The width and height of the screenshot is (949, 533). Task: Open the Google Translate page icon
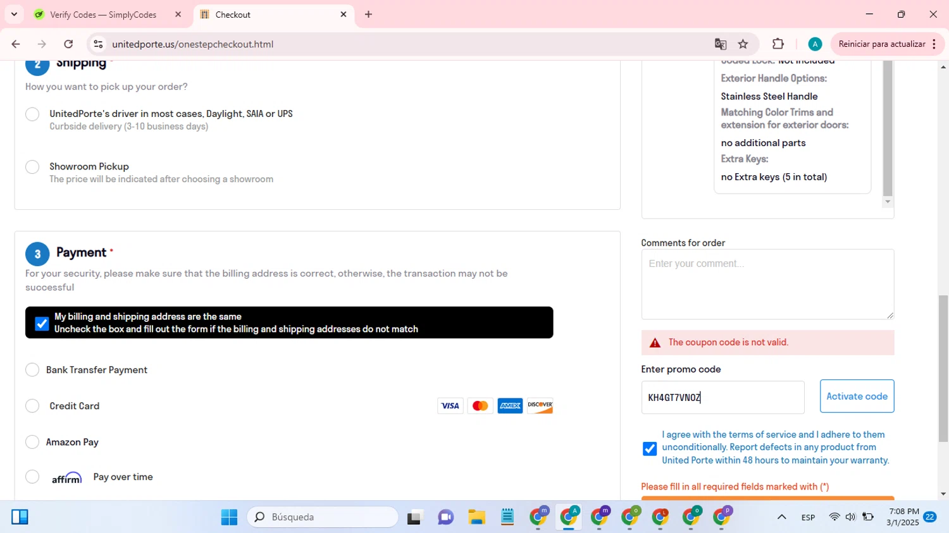click(721, 44)
